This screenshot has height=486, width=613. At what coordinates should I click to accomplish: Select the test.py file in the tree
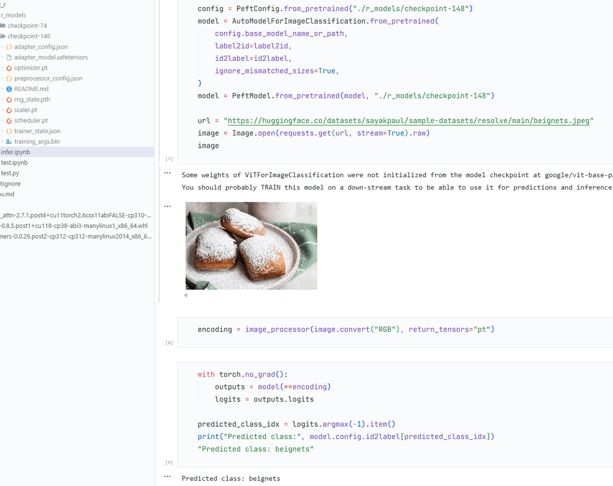[x=10, y=173]
